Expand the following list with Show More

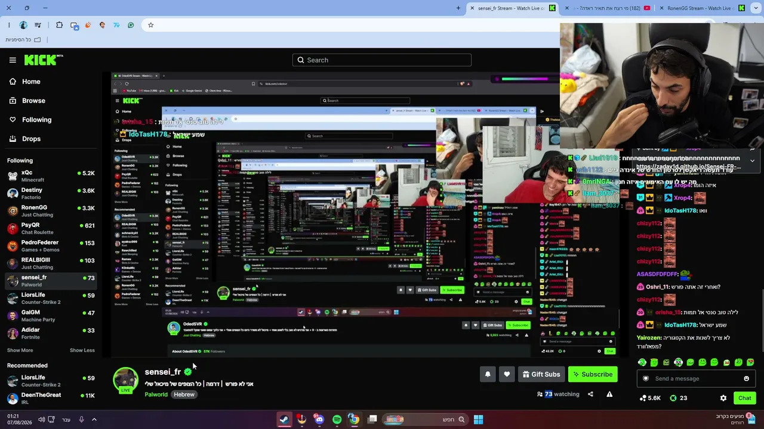20,350
